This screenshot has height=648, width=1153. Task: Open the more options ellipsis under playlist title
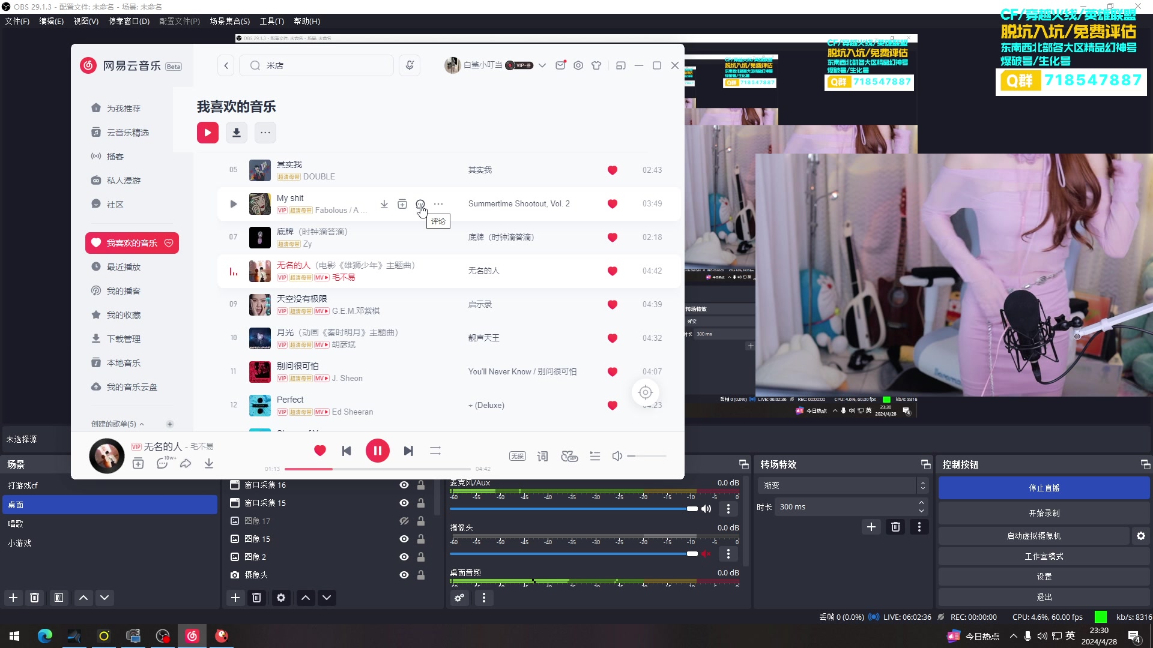pos(265,133)
